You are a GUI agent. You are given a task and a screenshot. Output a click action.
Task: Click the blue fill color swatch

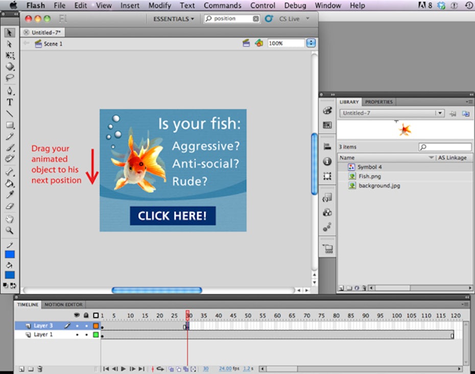10,275
